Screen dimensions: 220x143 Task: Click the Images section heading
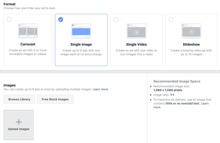[10, 85]
